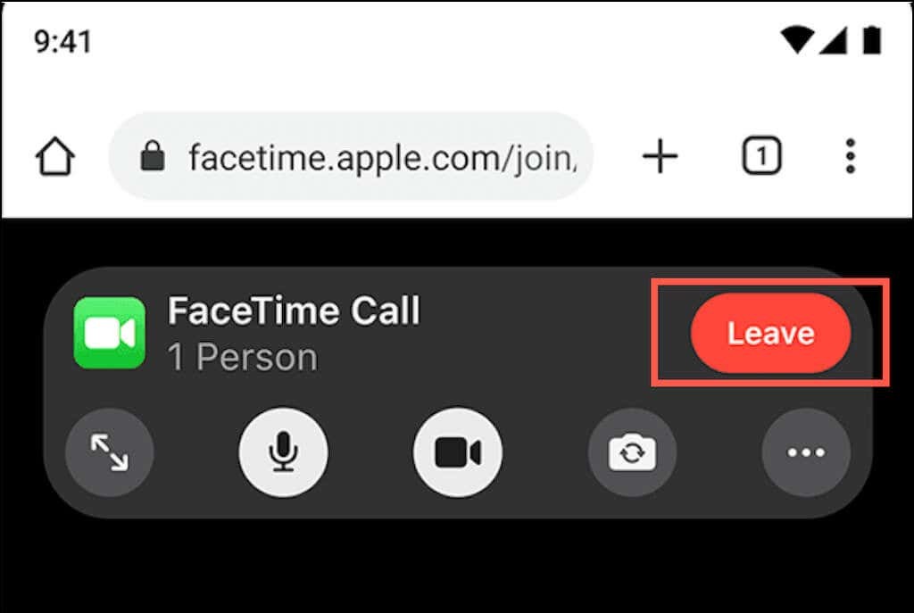Image resolution: width=914 pixels, height=613 pixels.
Task: Open the Chrome three-dot menu
Action: [850, 155]
